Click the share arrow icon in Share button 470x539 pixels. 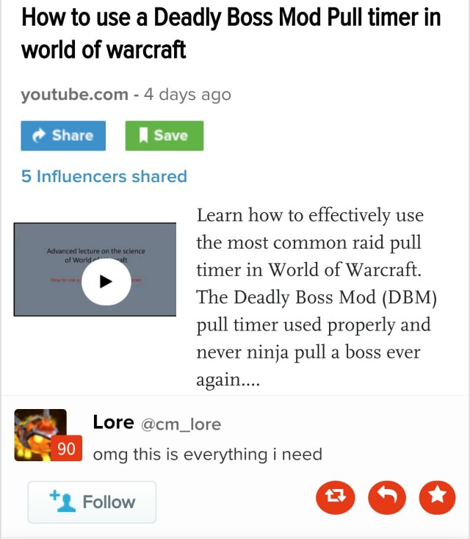39,135
